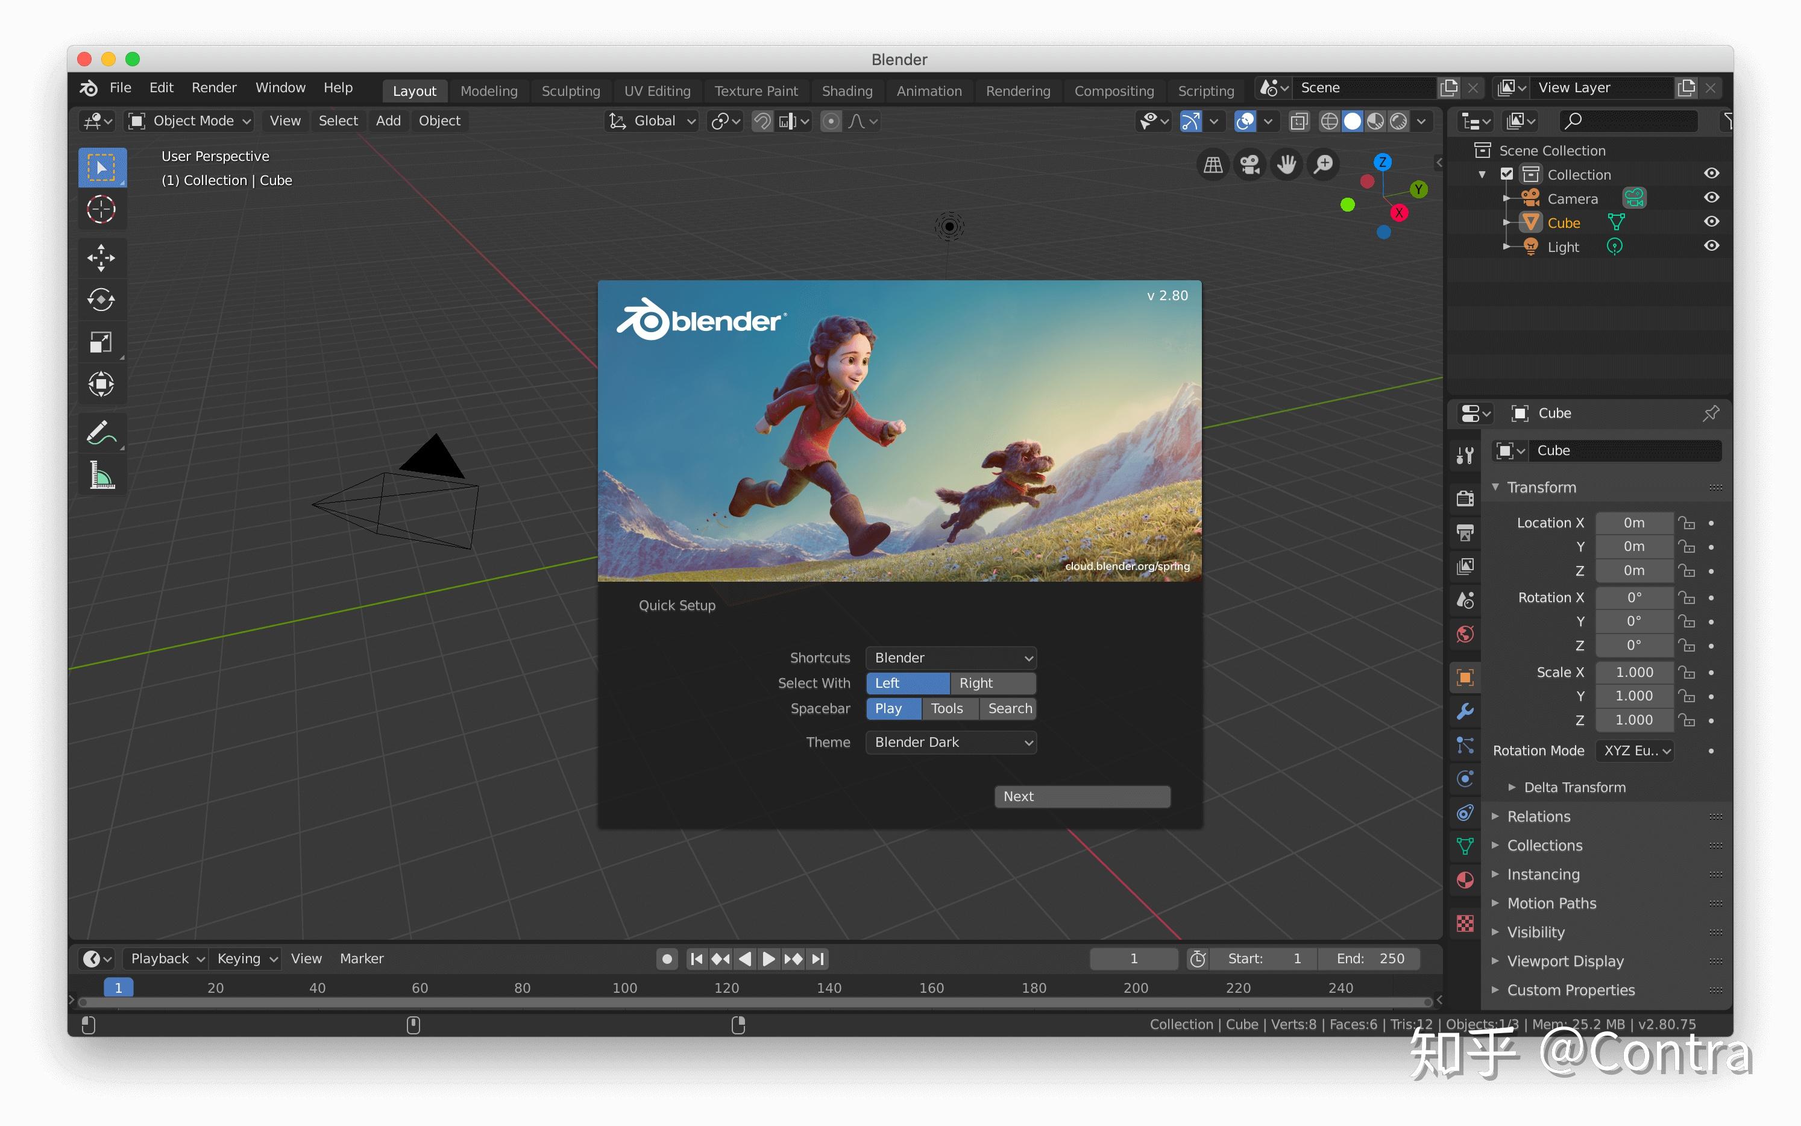Image resolution: width=1801 pixels, height=1126 pixels.
Task: Open the Render menu
Action: [214, 88]
